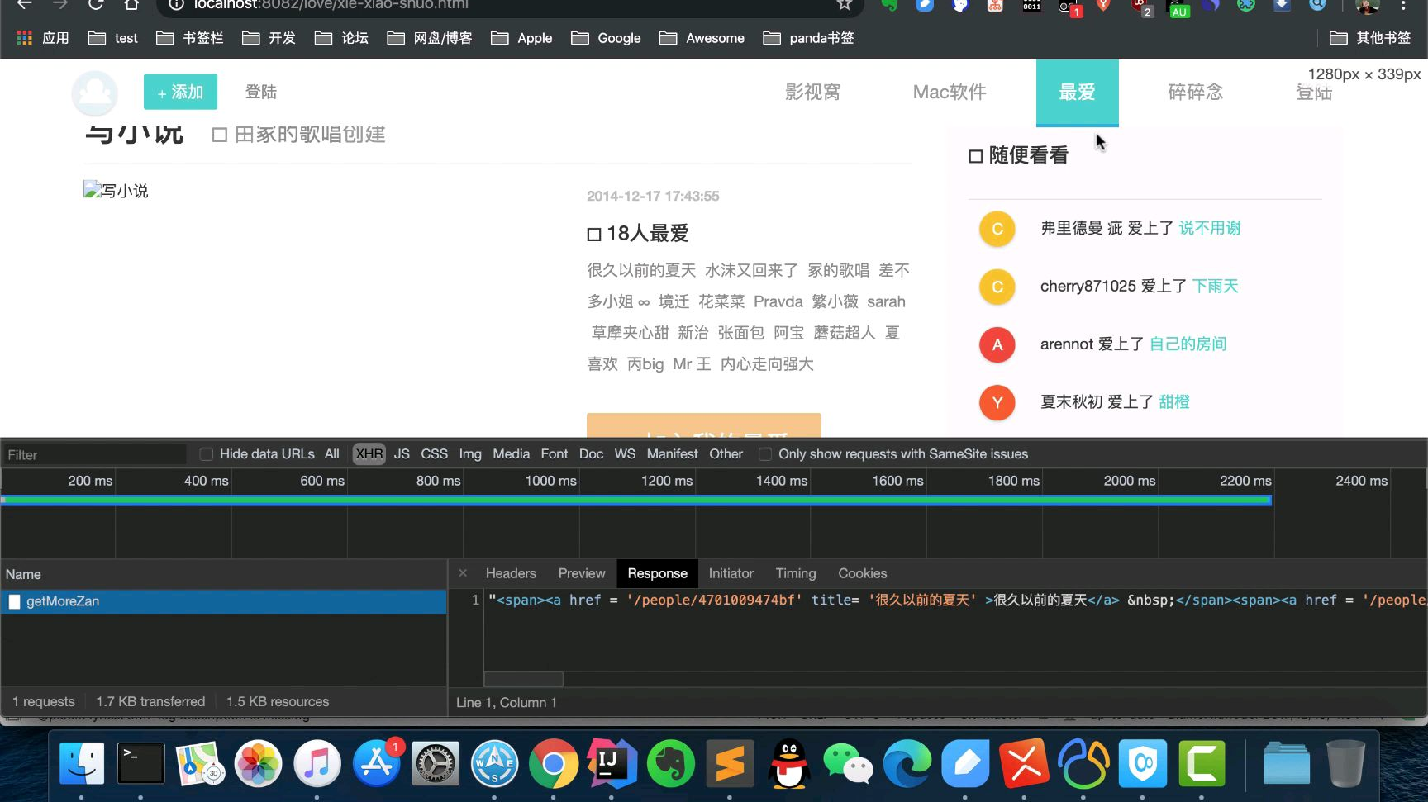Open the 下雨天 link
This screenshot has width=1428, height=802.
1215,286
